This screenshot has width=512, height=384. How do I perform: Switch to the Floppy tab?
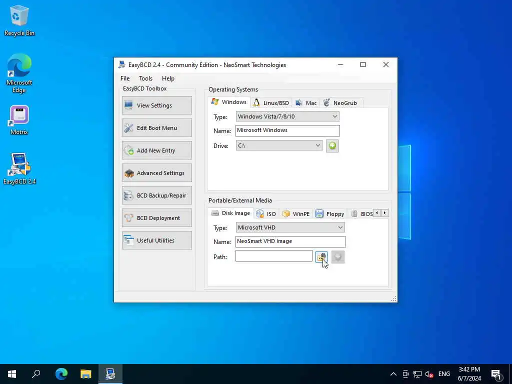tap(330, 214)
